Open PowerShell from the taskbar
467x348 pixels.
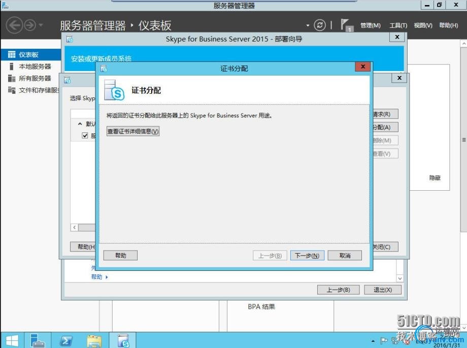(x=66, y=340)
